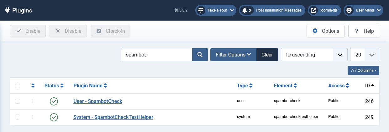
Task: Click the Help question mark icon
Action: (x=357, y=31)
